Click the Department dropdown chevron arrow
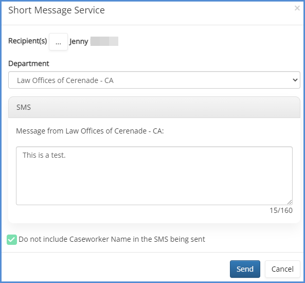 click(x=295, y=80)
